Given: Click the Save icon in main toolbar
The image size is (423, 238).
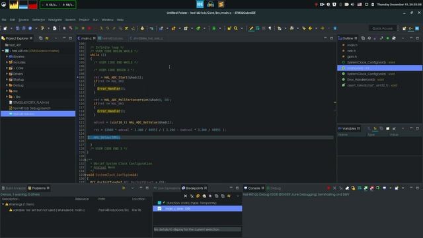Looking at the screenshot, I should [18, 28].
